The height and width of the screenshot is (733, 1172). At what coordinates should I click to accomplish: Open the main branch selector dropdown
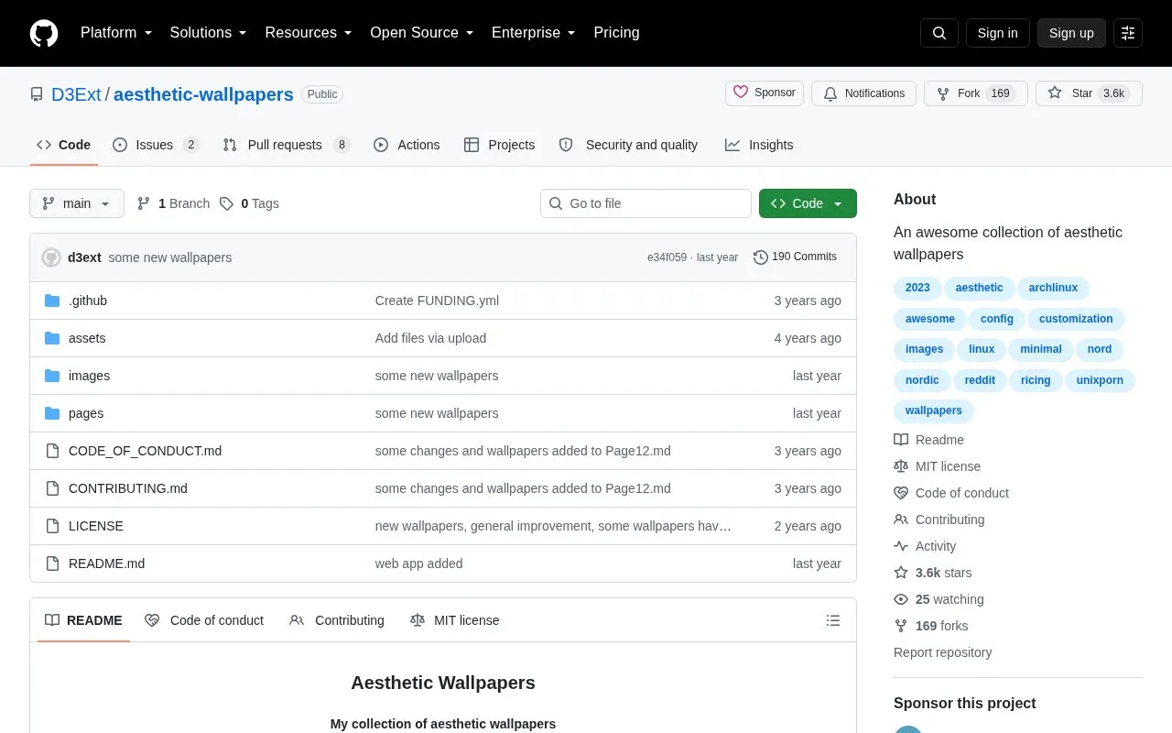77,203
